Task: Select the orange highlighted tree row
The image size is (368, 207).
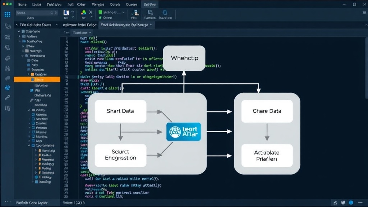Action: click(x=37, y=79)
